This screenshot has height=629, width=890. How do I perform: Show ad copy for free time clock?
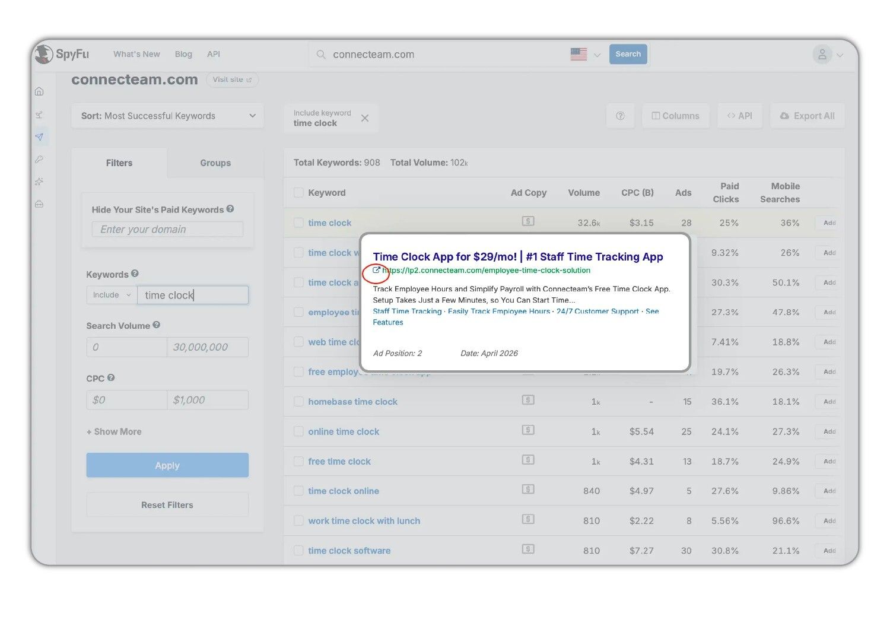(528, 459)
